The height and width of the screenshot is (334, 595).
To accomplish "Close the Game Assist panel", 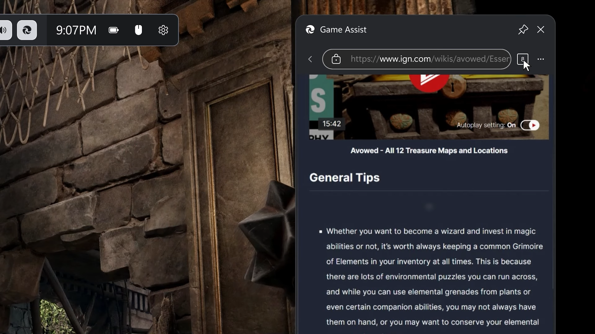I will [541, 29].
